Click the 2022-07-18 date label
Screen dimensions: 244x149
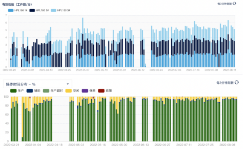[193, 70]
